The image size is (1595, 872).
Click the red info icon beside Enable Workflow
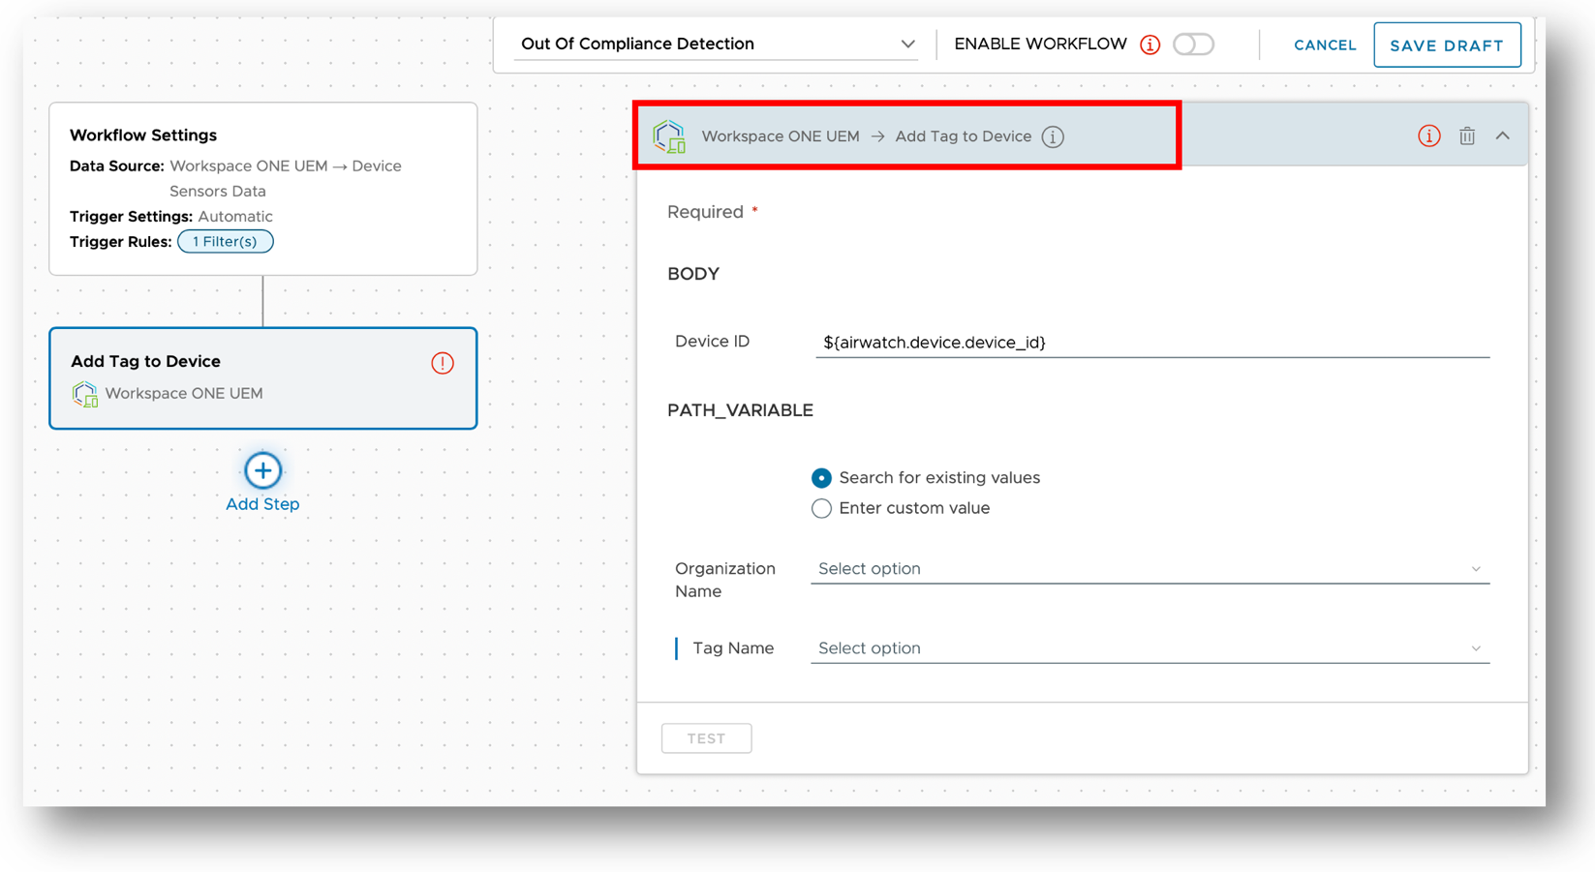click(1150, 45)
